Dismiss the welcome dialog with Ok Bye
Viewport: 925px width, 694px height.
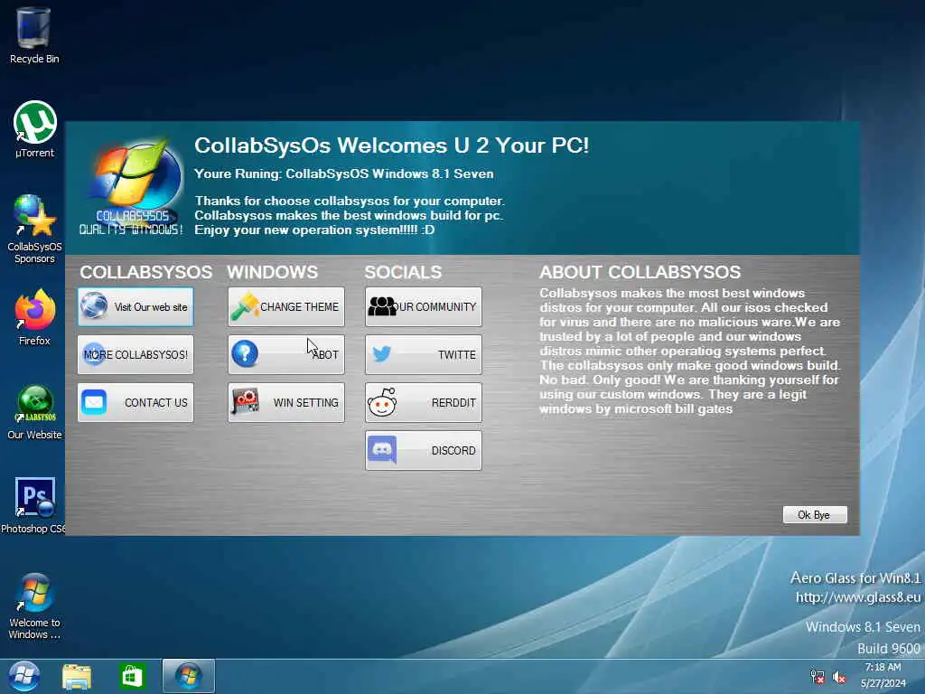[815, 514]
